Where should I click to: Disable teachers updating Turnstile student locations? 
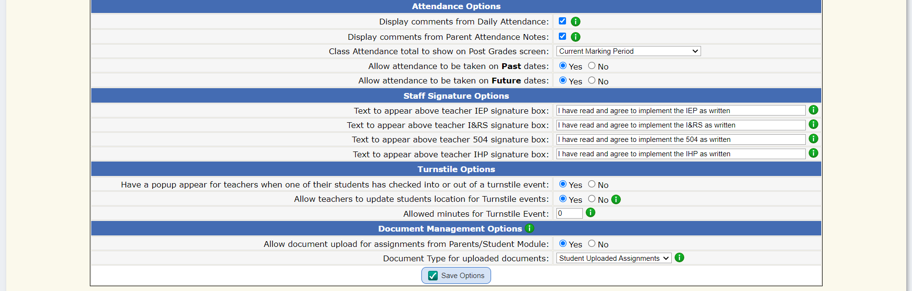[x=591, y=199]
